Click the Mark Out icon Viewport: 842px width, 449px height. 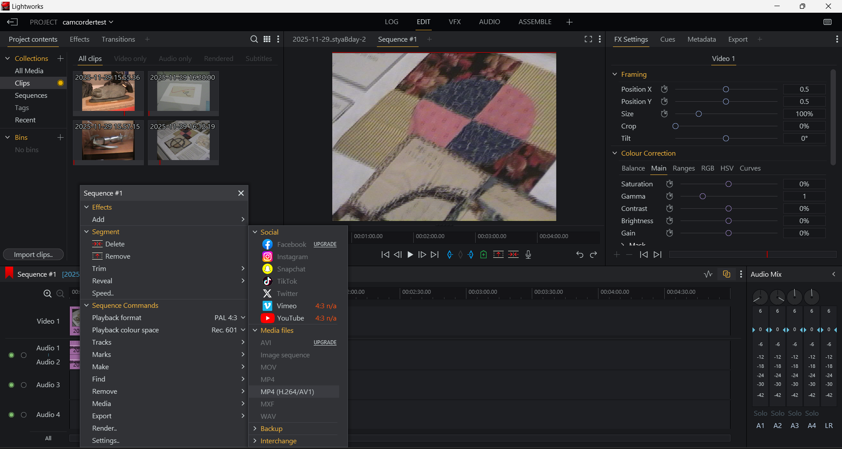tap(471, 255)
